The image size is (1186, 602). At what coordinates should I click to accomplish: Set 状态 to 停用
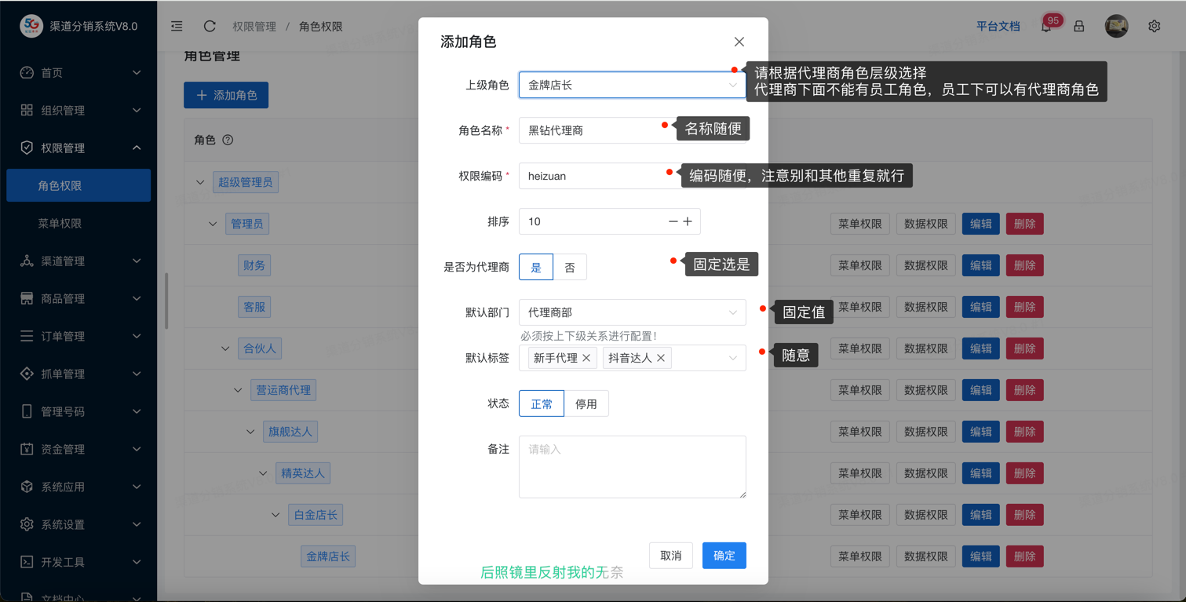(586, 404)
